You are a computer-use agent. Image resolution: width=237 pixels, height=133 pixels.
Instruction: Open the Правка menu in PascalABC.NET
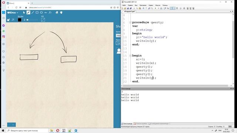click(x=130, y=5)
